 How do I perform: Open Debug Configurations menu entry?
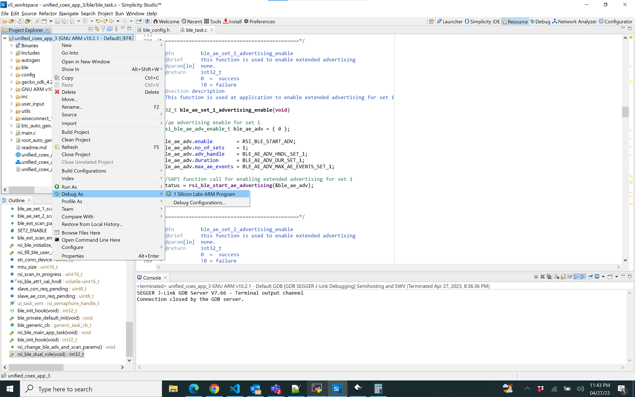[x=199, y=202]
